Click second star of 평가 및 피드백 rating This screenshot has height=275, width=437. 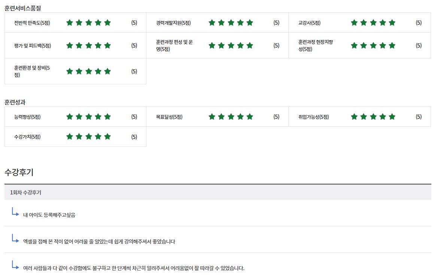coord(79,46)
